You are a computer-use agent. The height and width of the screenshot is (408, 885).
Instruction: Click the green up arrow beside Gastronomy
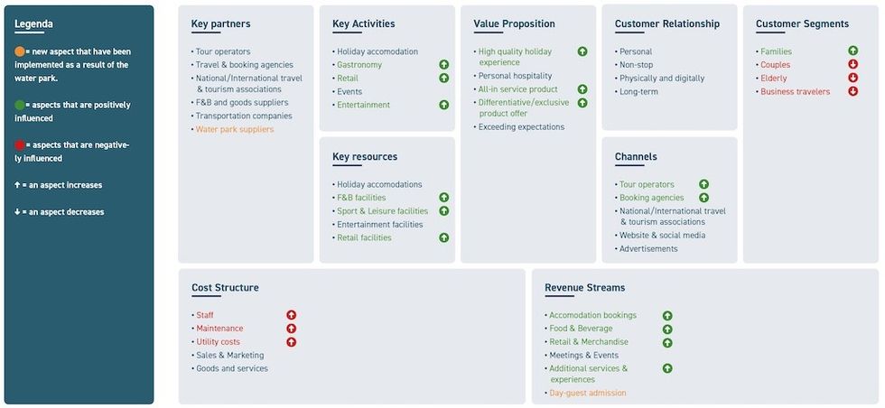(x=444, y=65)
